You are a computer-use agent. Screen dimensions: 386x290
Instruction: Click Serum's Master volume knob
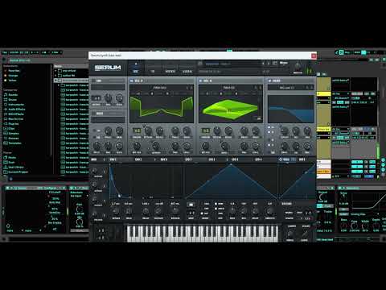298,66
